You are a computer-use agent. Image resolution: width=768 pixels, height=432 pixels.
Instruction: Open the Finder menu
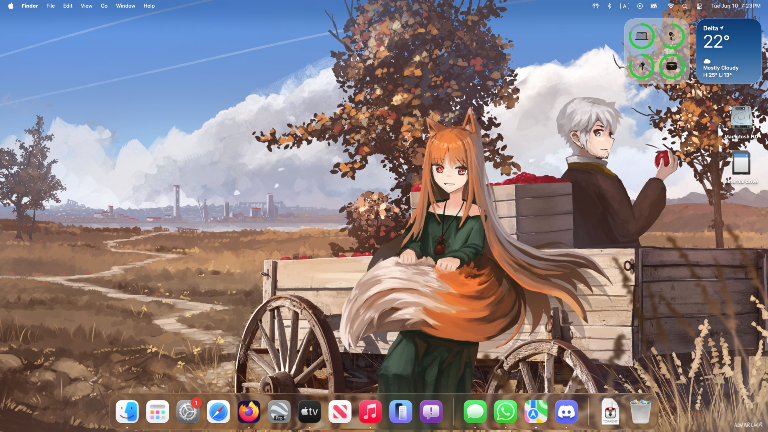pos(30,6)
